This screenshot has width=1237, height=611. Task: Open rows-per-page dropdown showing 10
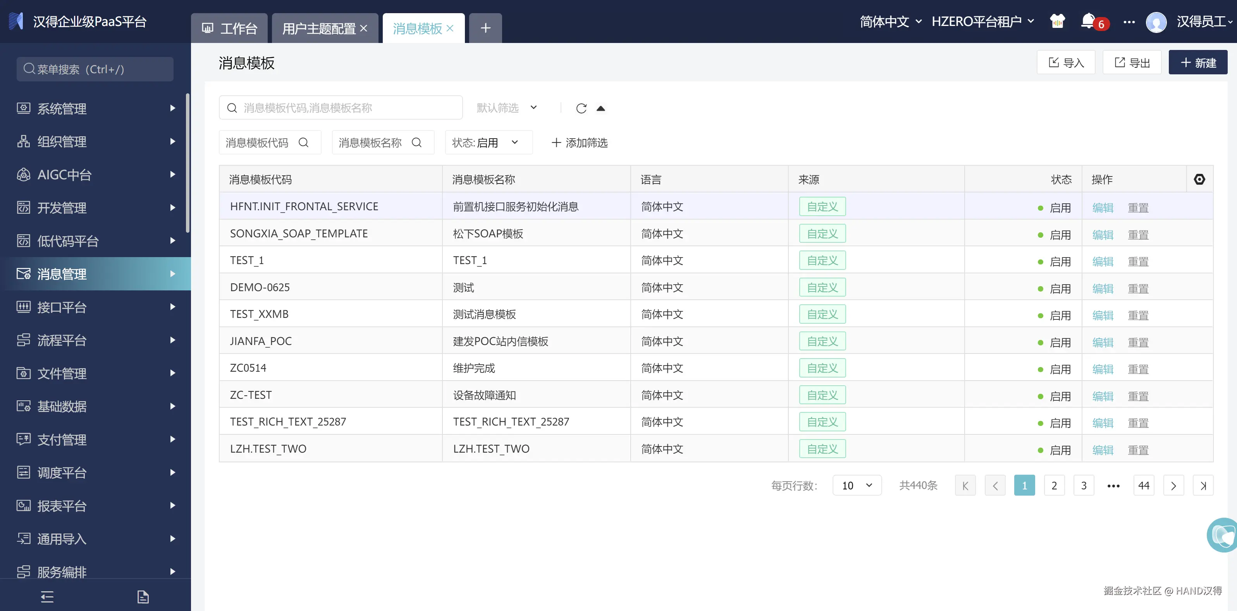coord(857,485)
